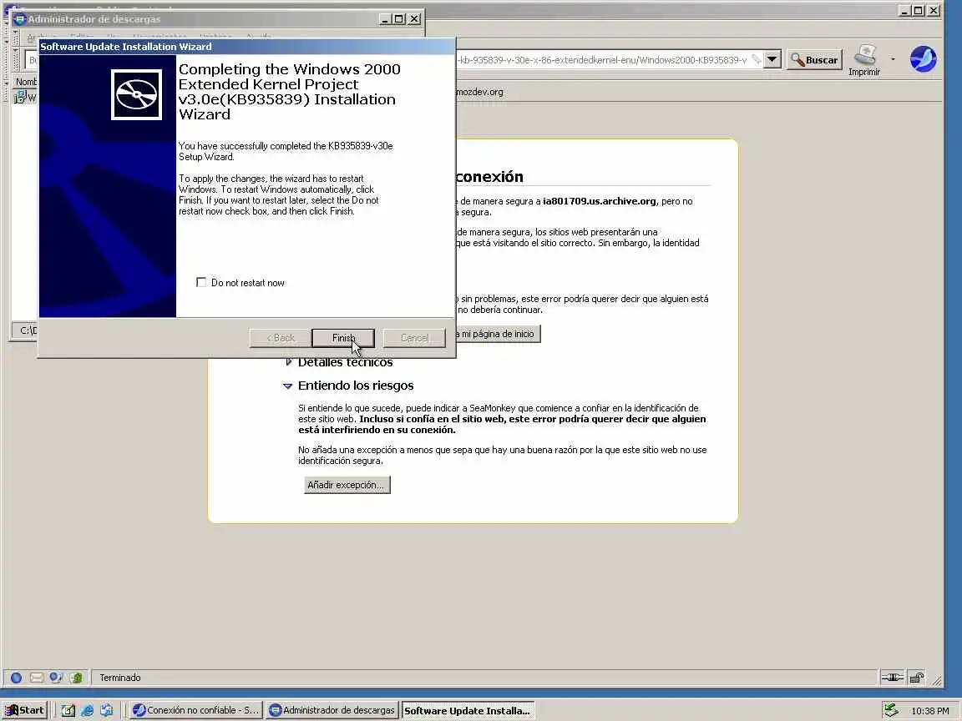The width and height of the screenshot is (962, 721).
Task: Open the Address Book icon in the status bar
Action: pos(76,678)
